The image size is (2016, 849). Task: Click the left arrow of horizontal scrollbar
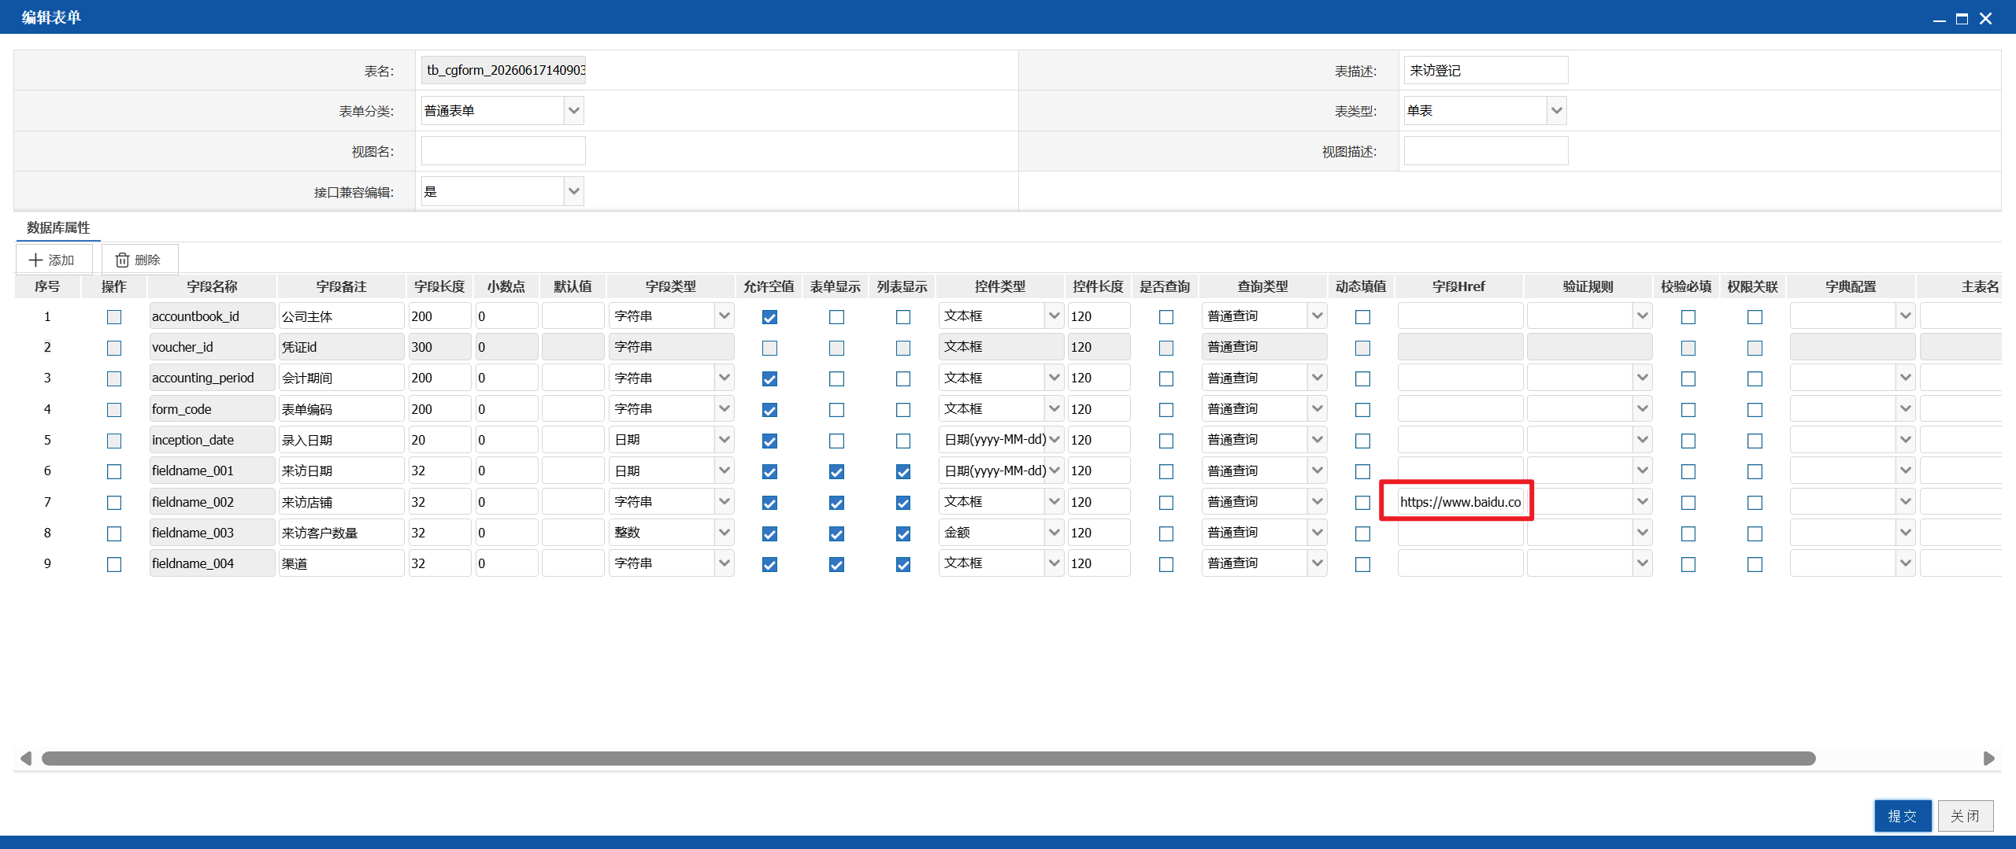click(x=26, y=759)
